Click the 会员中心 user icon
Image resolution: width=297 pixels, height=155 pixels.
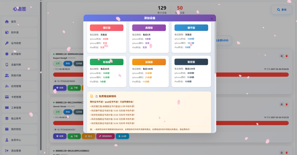pyautogui.click(x=7, y=140)
